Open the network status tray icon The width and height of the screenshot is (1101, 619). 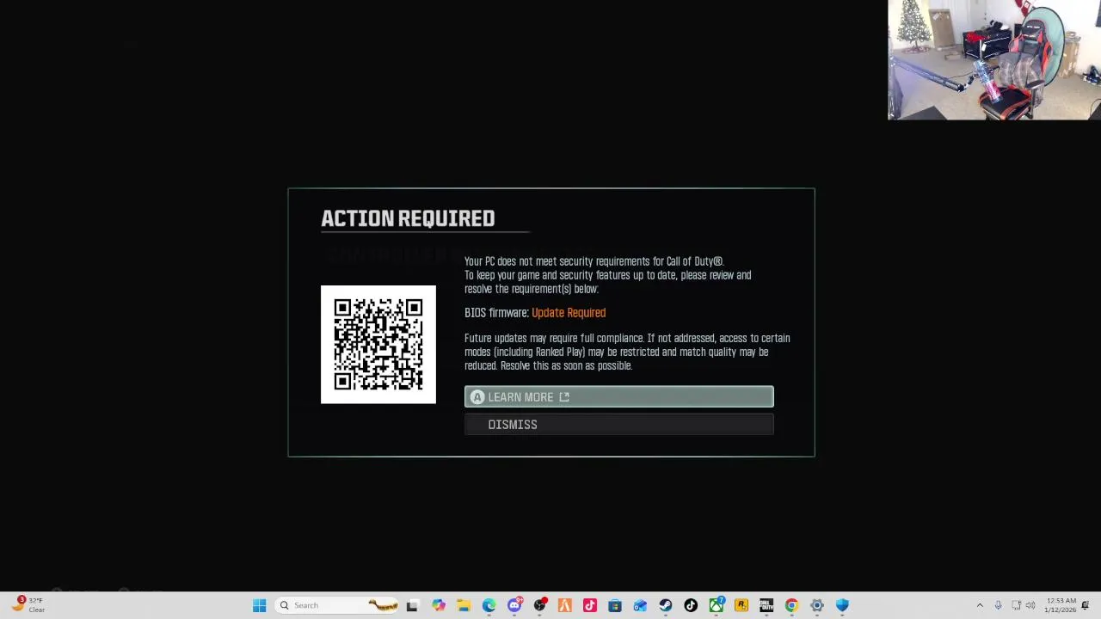(x=1016, y=605)
